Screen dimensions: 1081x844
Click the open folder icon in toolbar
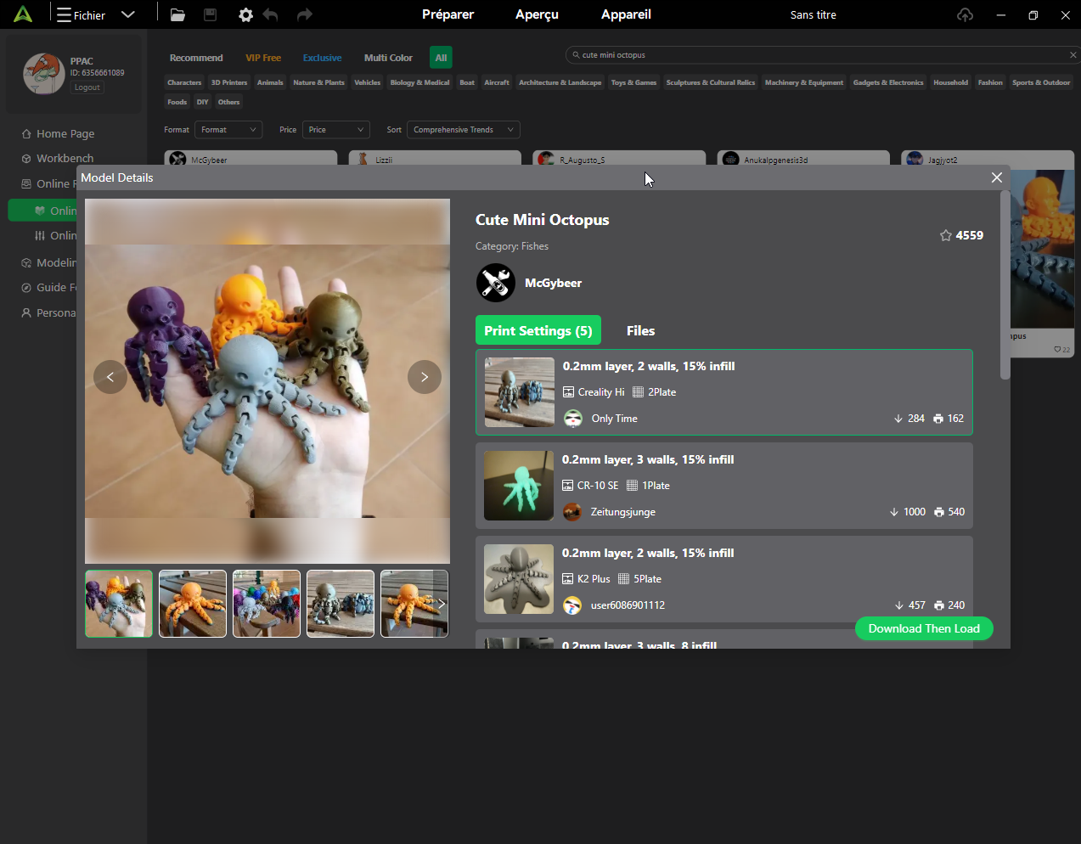tap(177, 14)
